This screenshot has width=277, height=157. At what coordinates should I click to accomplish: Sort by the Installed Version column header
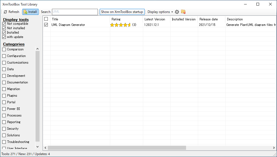point(184,19)
